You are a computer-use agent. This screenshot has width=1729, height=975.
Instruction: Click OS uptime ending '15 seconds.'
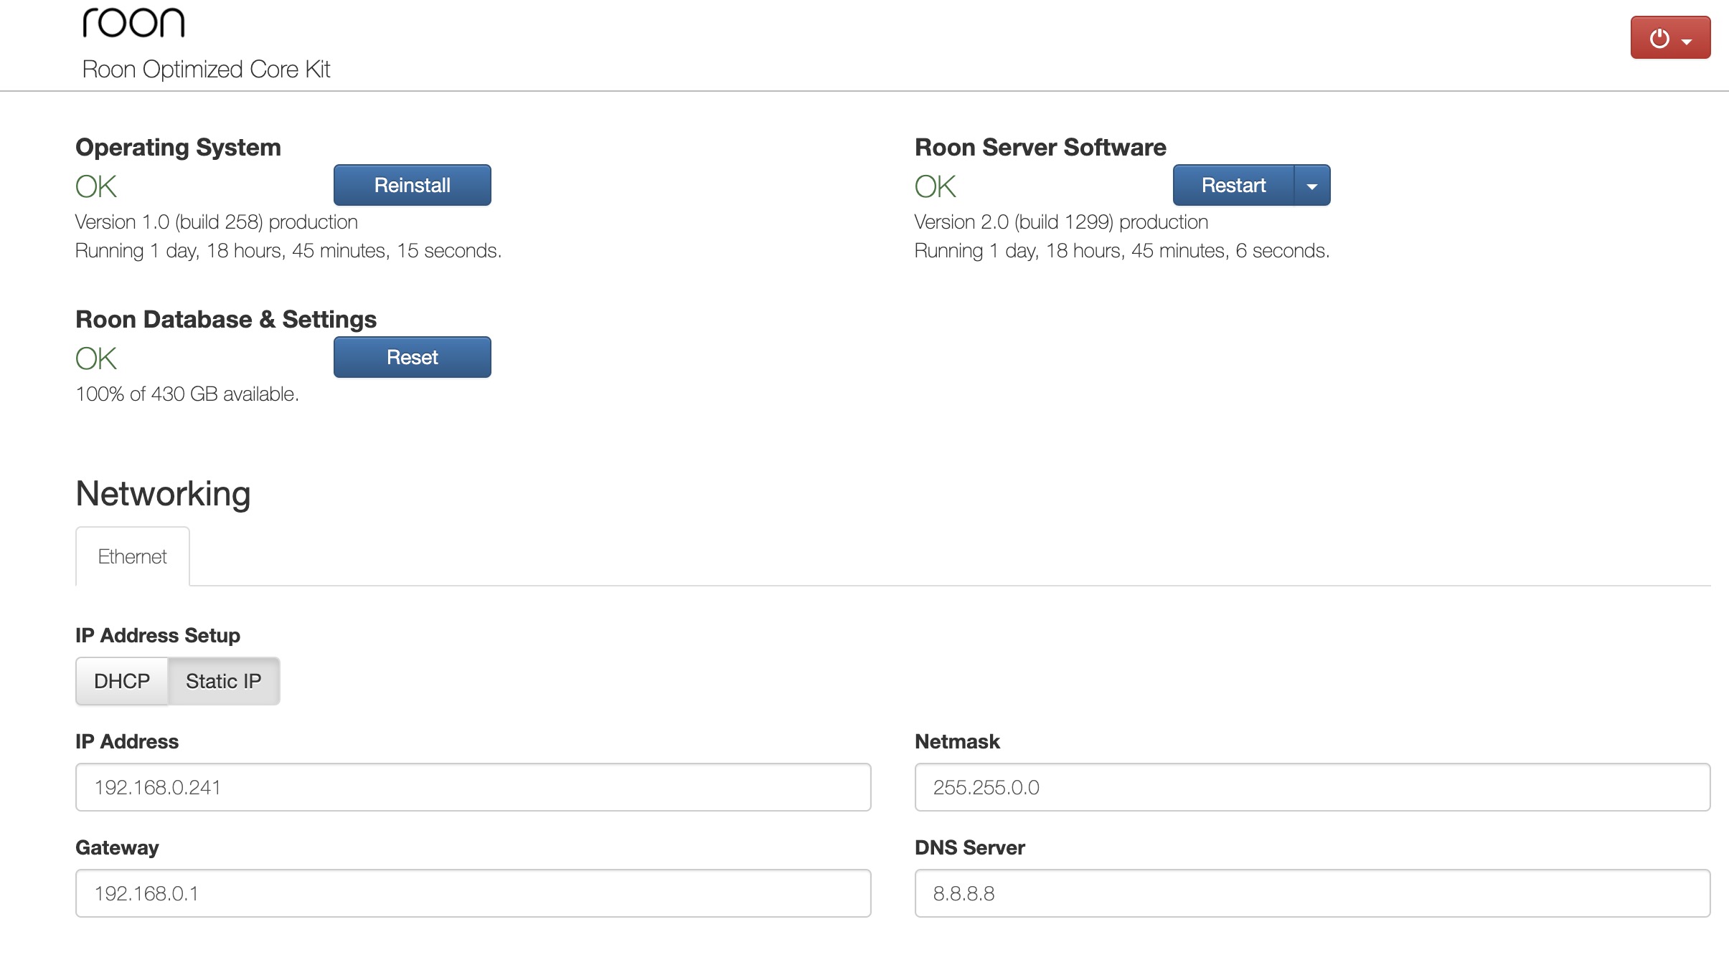tap(288, 251)
